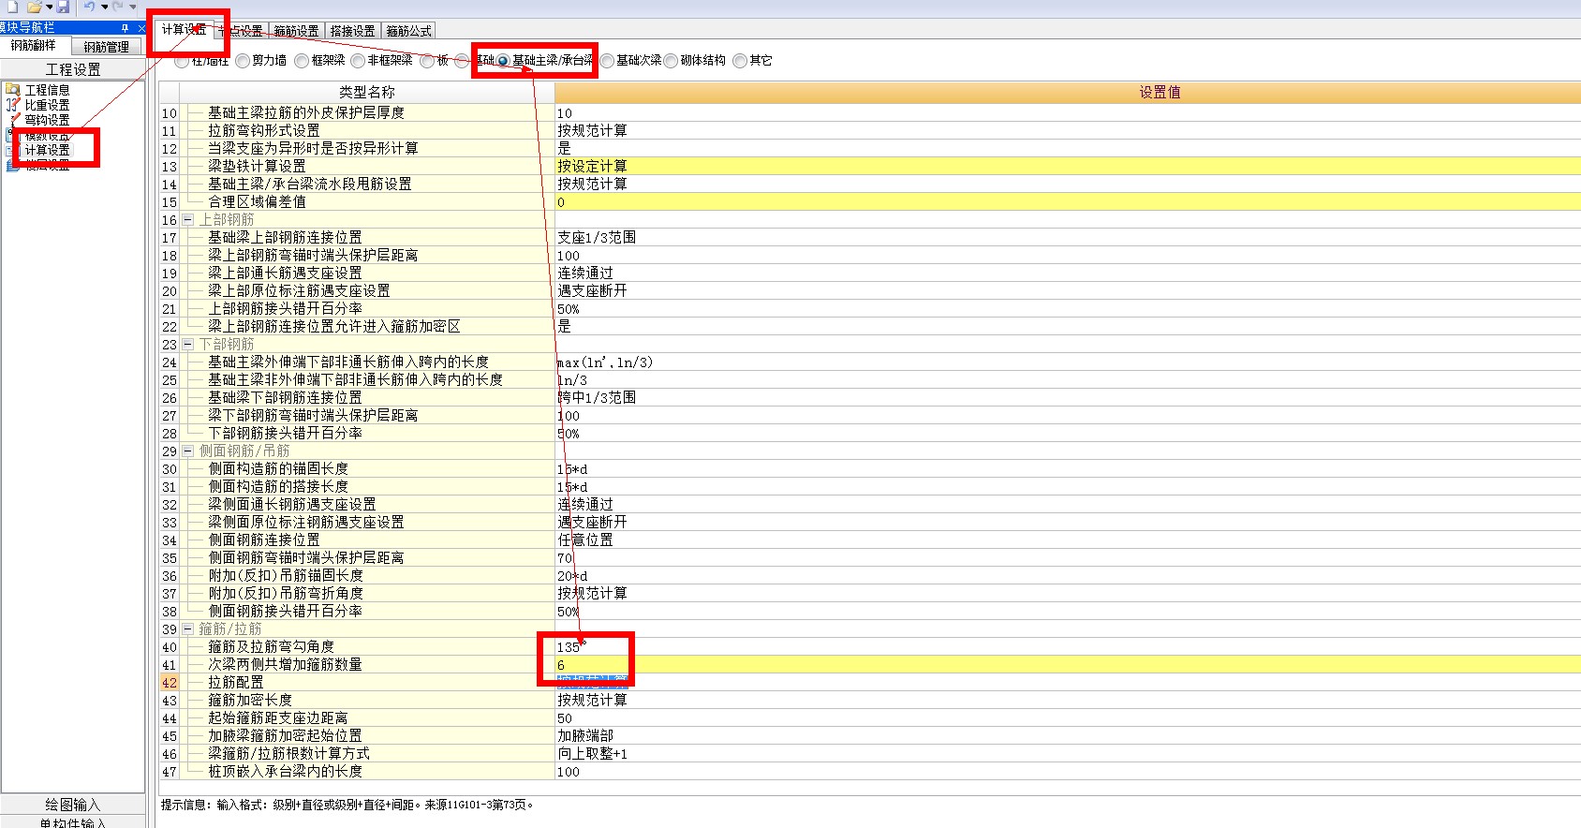This screenshot has width=1581, height=828.
Task: Select the 柱/墙柱 radio button
Action: pyautogui.click(x=182, y=61)
